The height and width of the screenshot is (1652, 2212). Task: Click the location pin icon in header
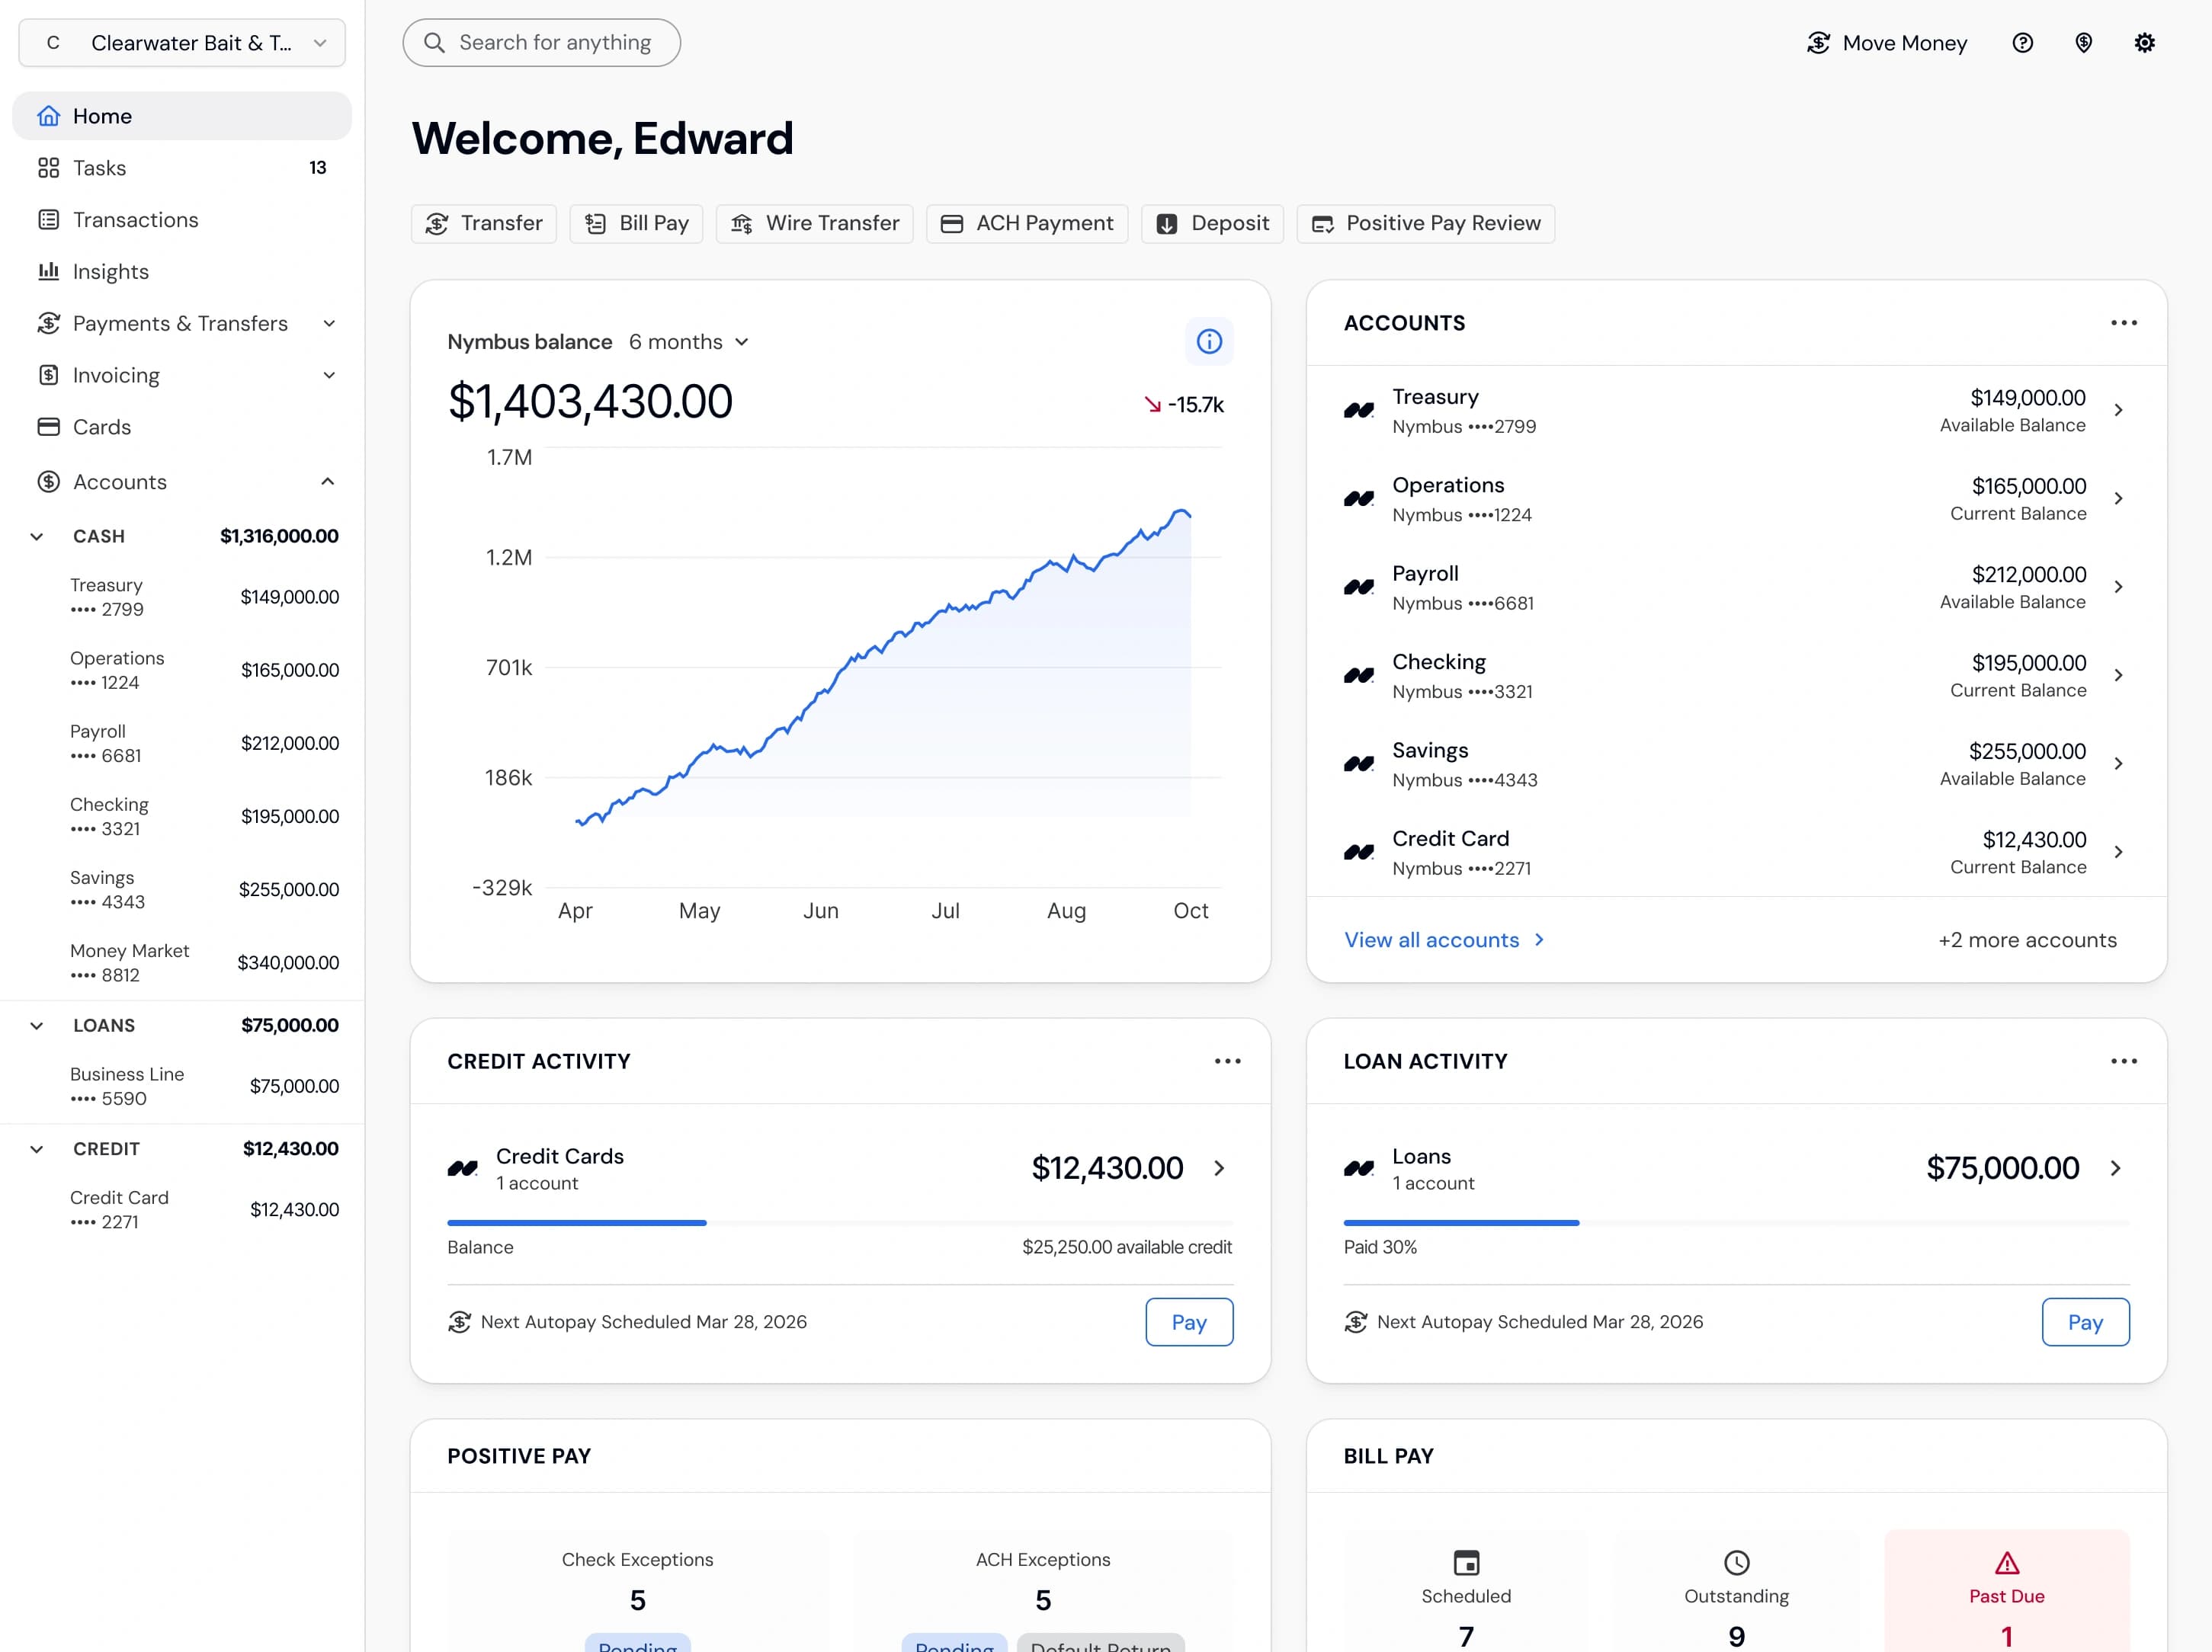[x=2083, y=43]
